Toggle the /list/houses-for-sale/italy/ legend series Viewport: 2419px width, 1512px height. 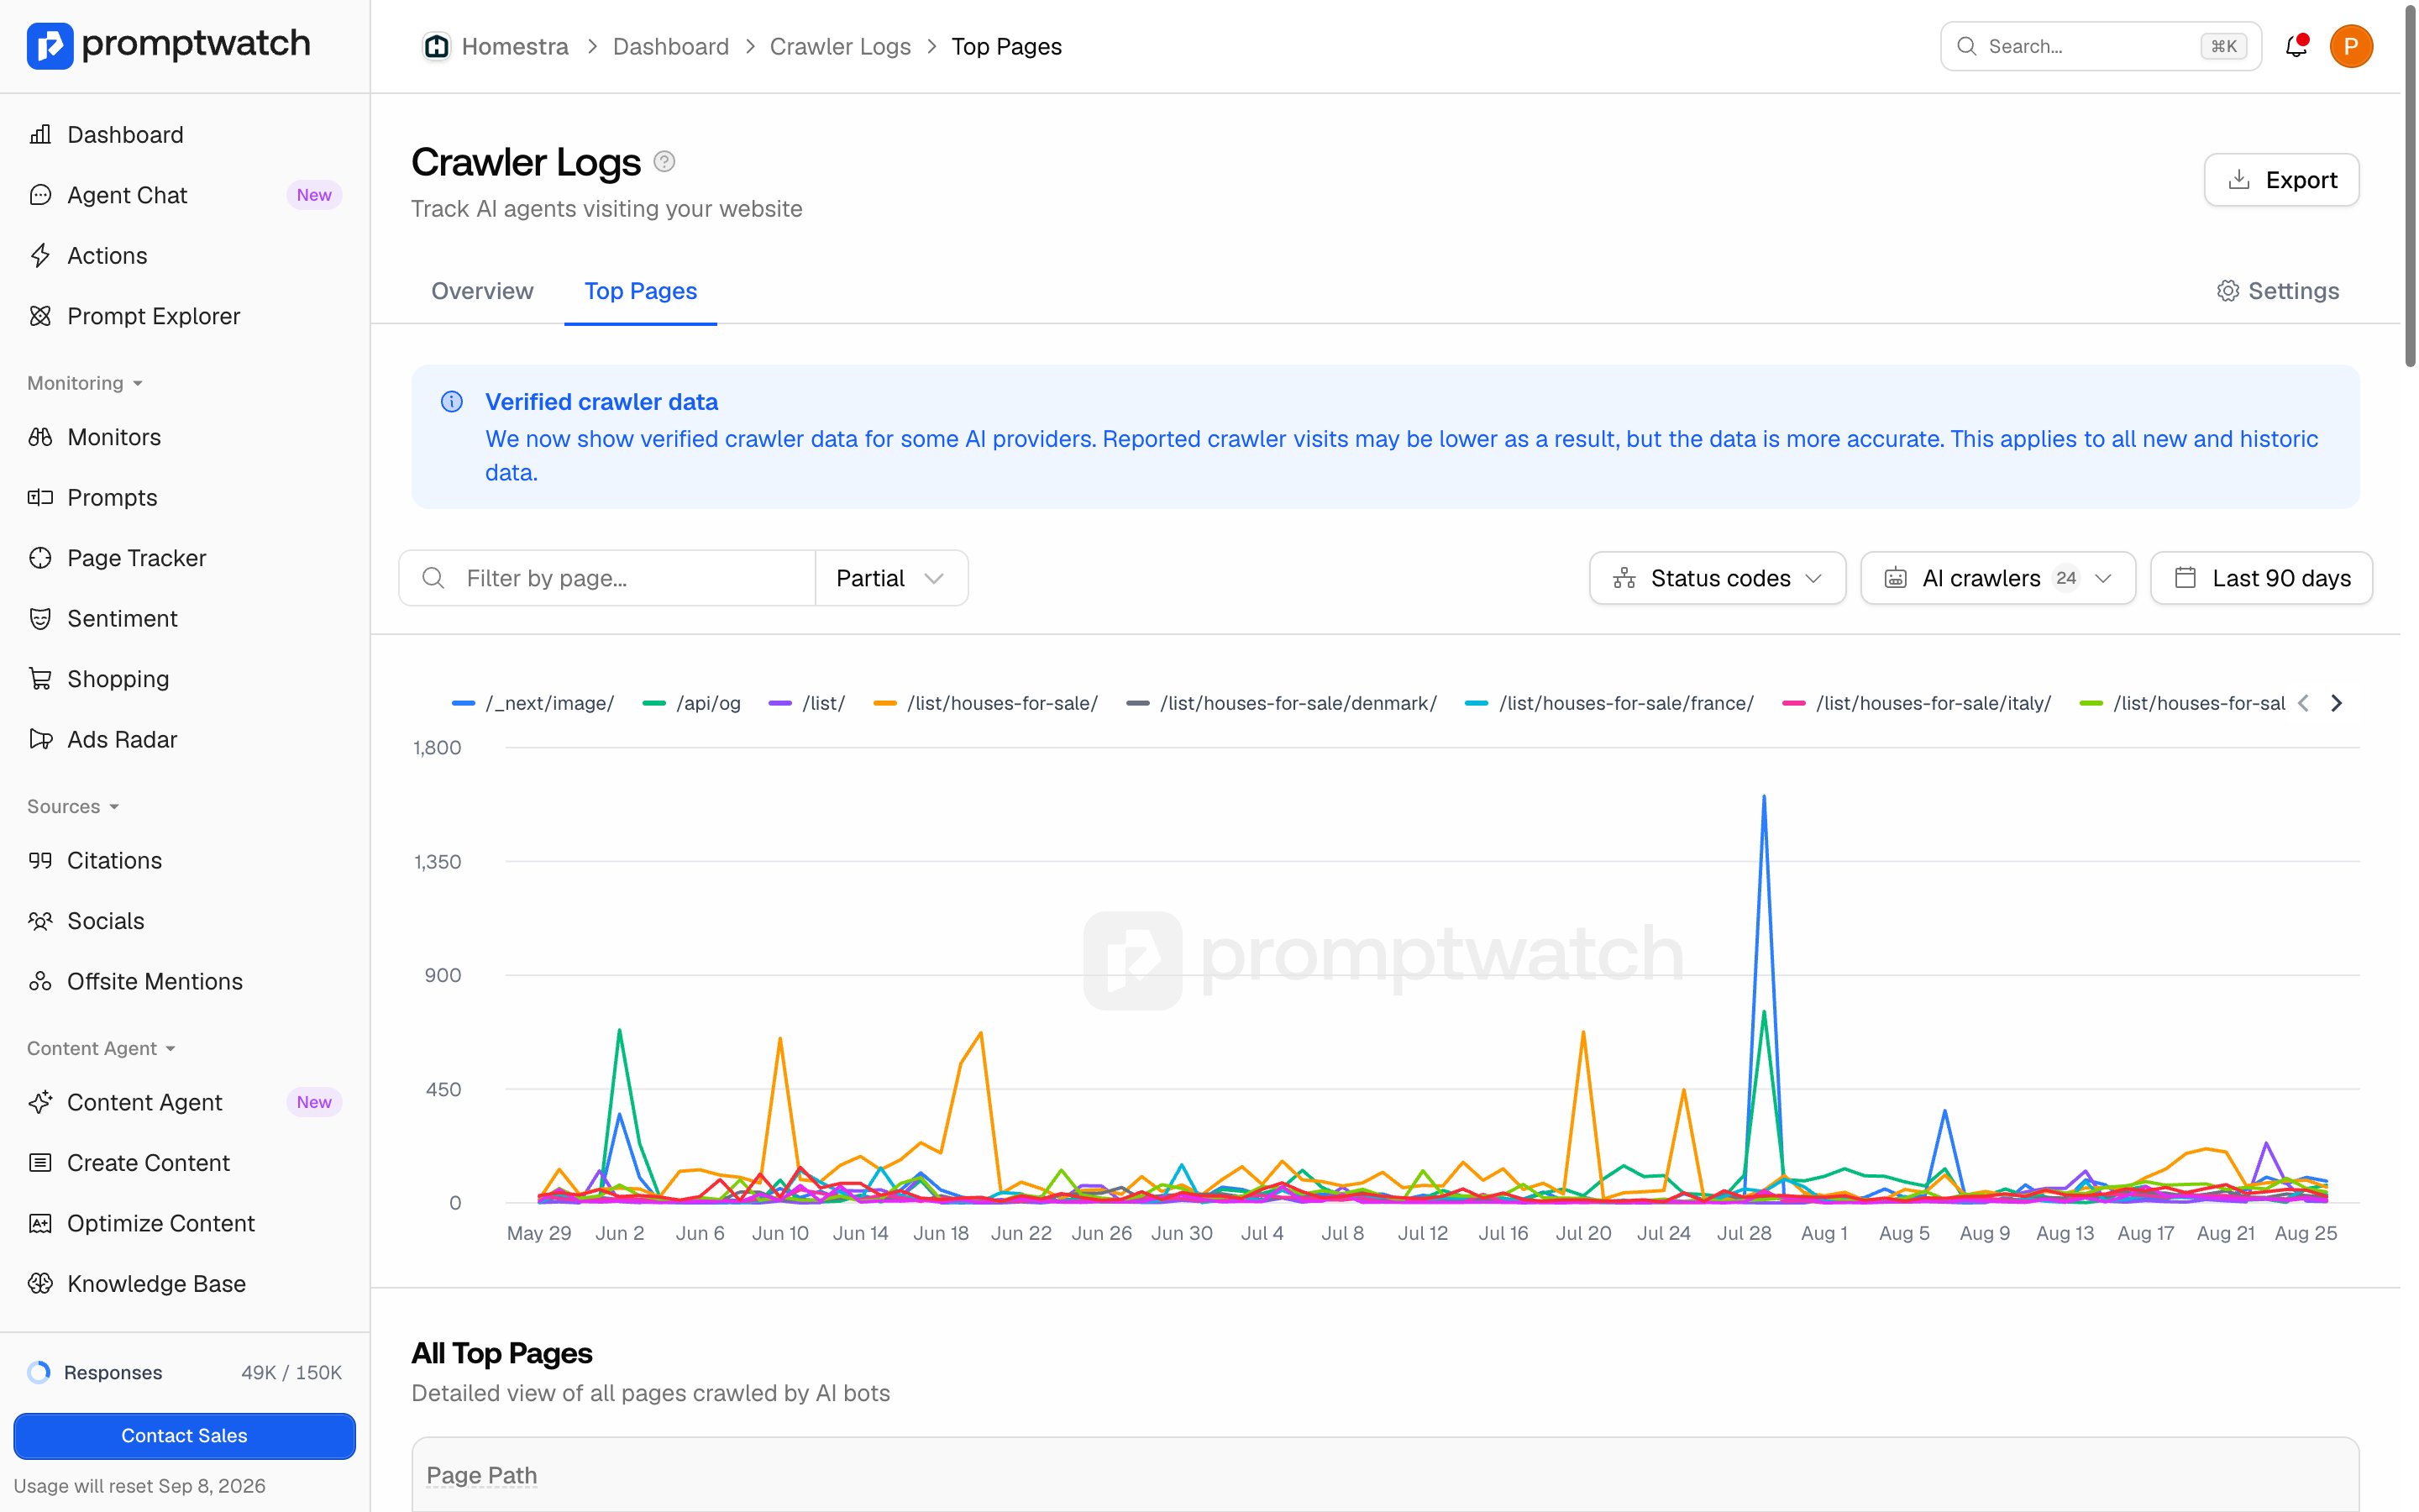(1916, 703)
